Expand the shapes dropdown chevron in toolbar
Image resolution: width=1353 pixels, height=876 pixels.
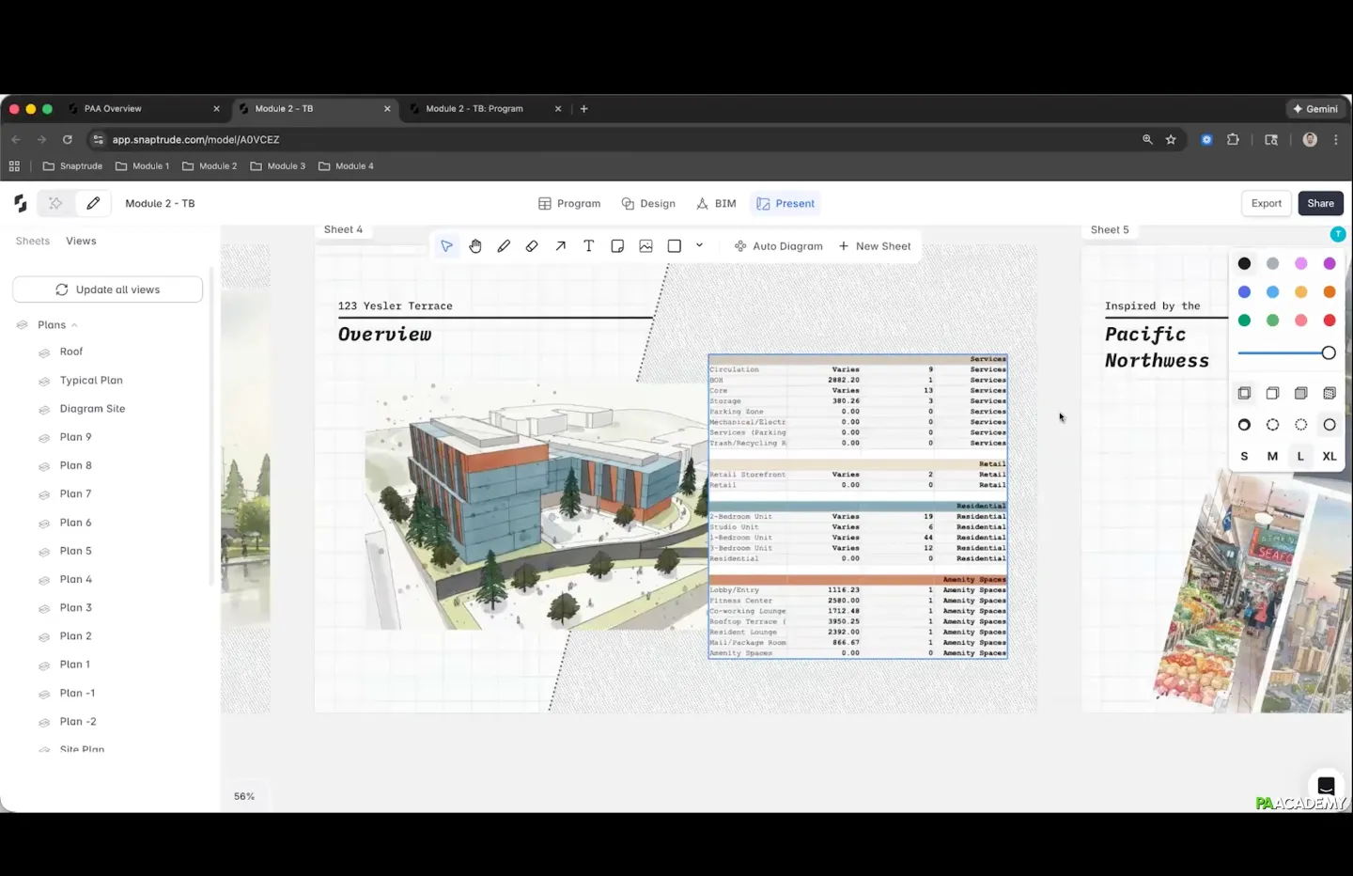point(699,245)
